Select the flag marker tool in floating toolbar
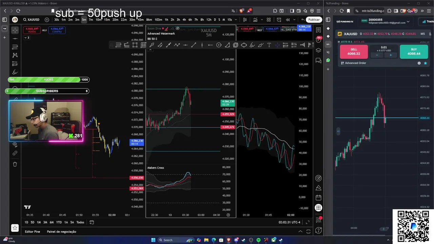This screenshot has height=244, width=434. pos(310,45)
